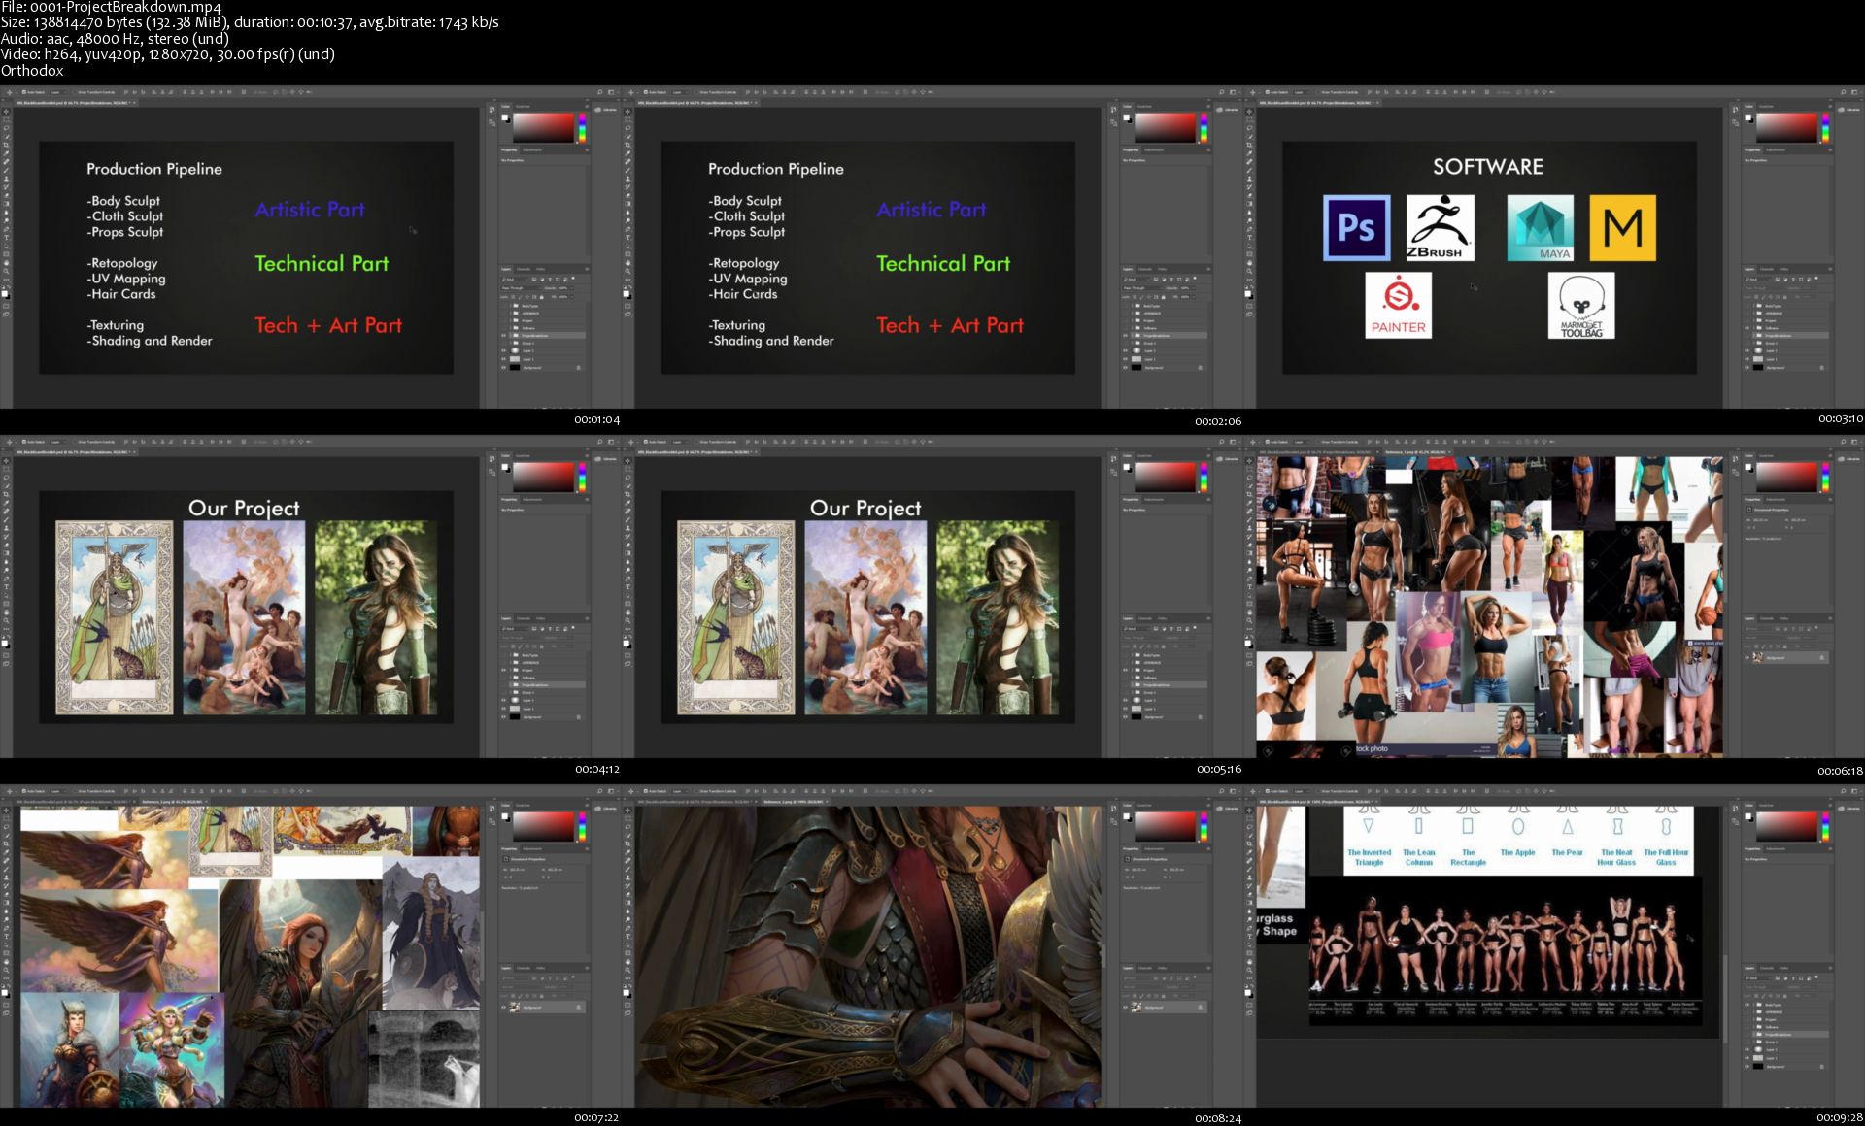
Task: Click Substance Painter logo on SOFTWARE slide
Action: click(x=1398, y=305)
